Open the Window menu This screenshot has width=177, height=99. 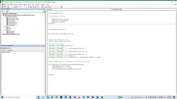pyautogui.click(x=43, y=5)
